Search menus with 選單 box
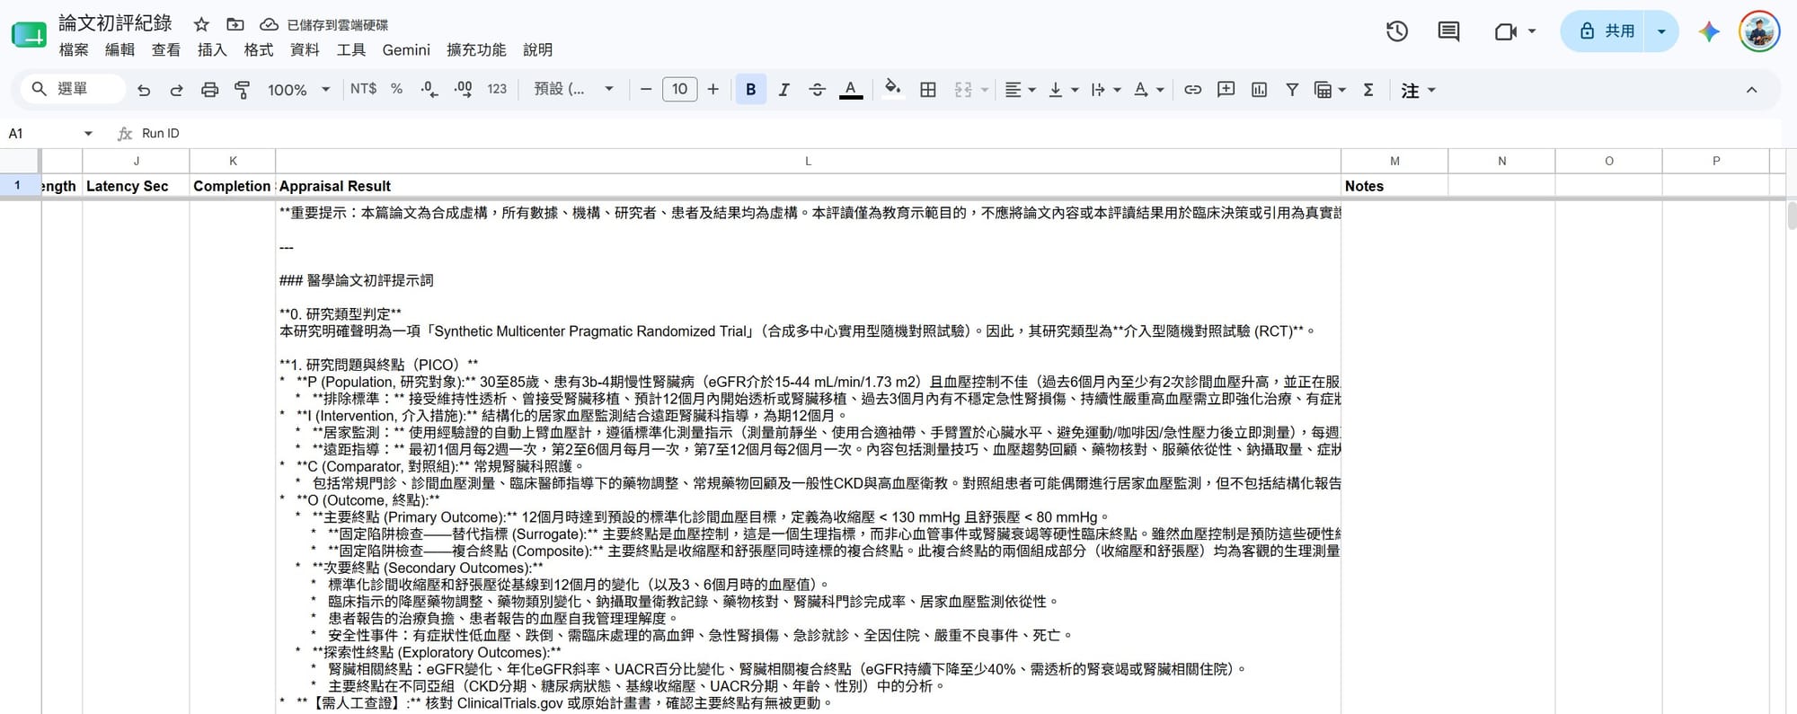Image resolution: width=1797 pixels, height=714 pixels. (x=74, y=89)
